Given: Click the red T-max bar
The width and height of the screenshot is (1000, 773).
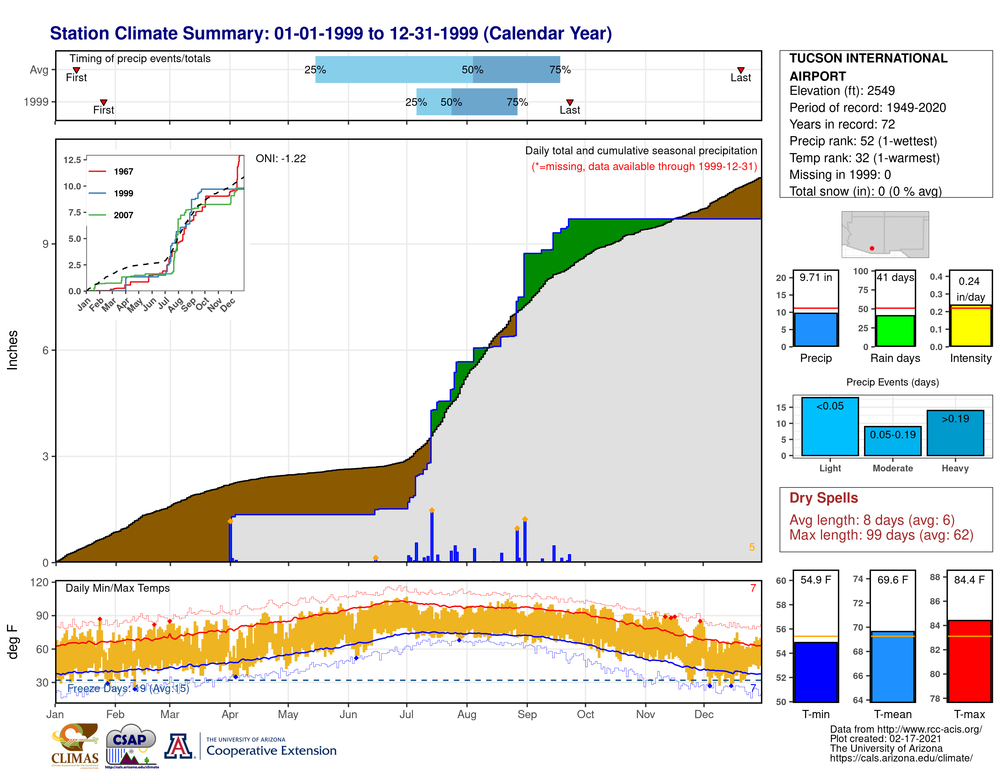Looking at the screenshot, I should click(x=969, y=661).
